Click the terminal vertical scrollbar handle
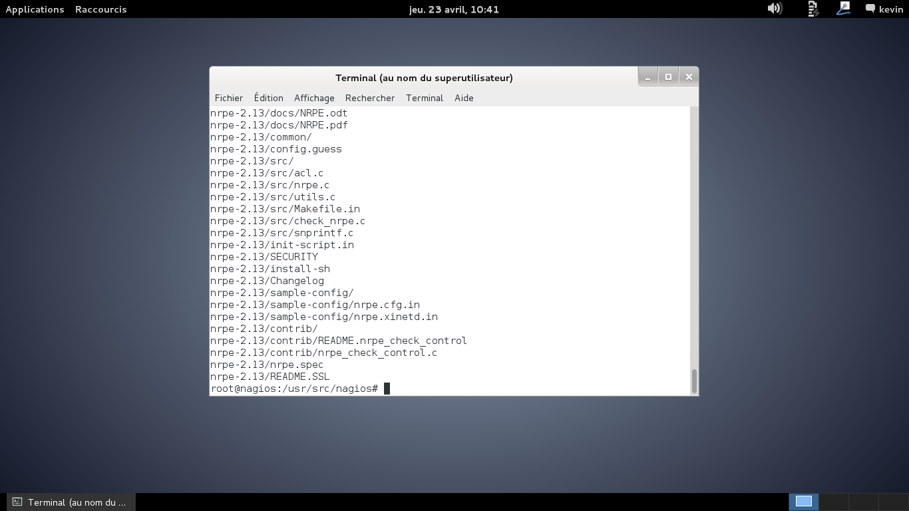Screen dimensions: 909x511 coord(694,381)
